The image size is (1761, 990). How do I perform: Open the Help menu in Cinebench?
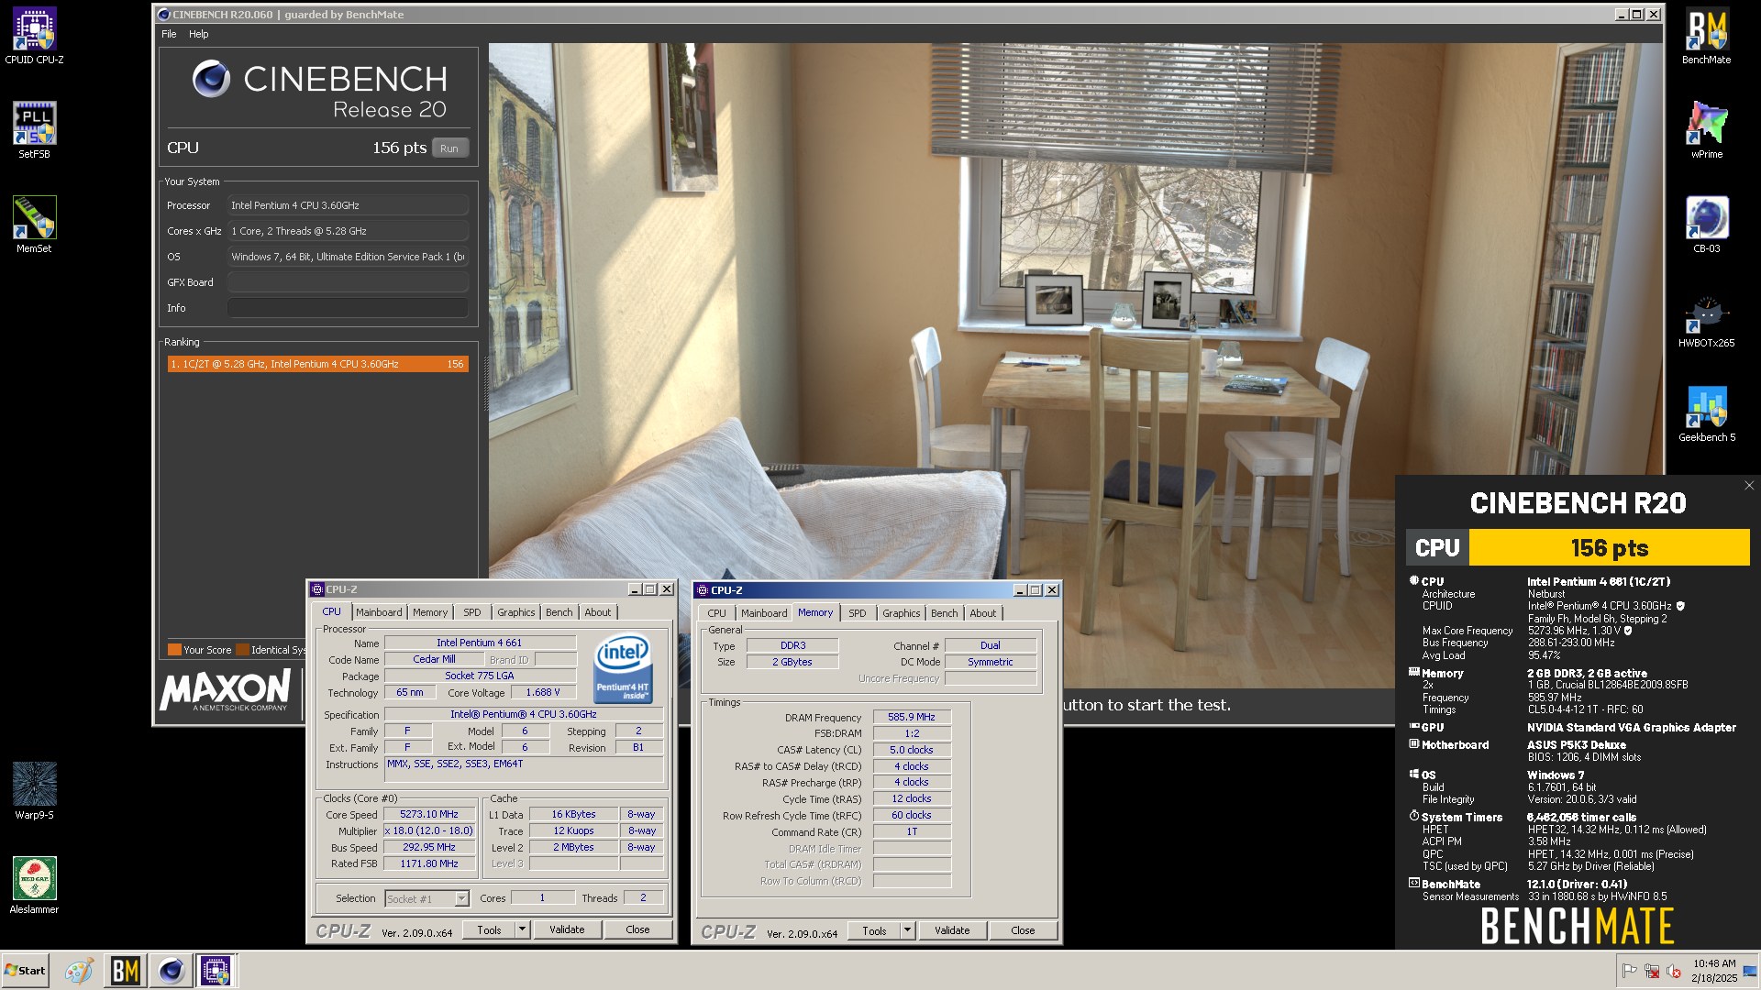coord(198,34)
